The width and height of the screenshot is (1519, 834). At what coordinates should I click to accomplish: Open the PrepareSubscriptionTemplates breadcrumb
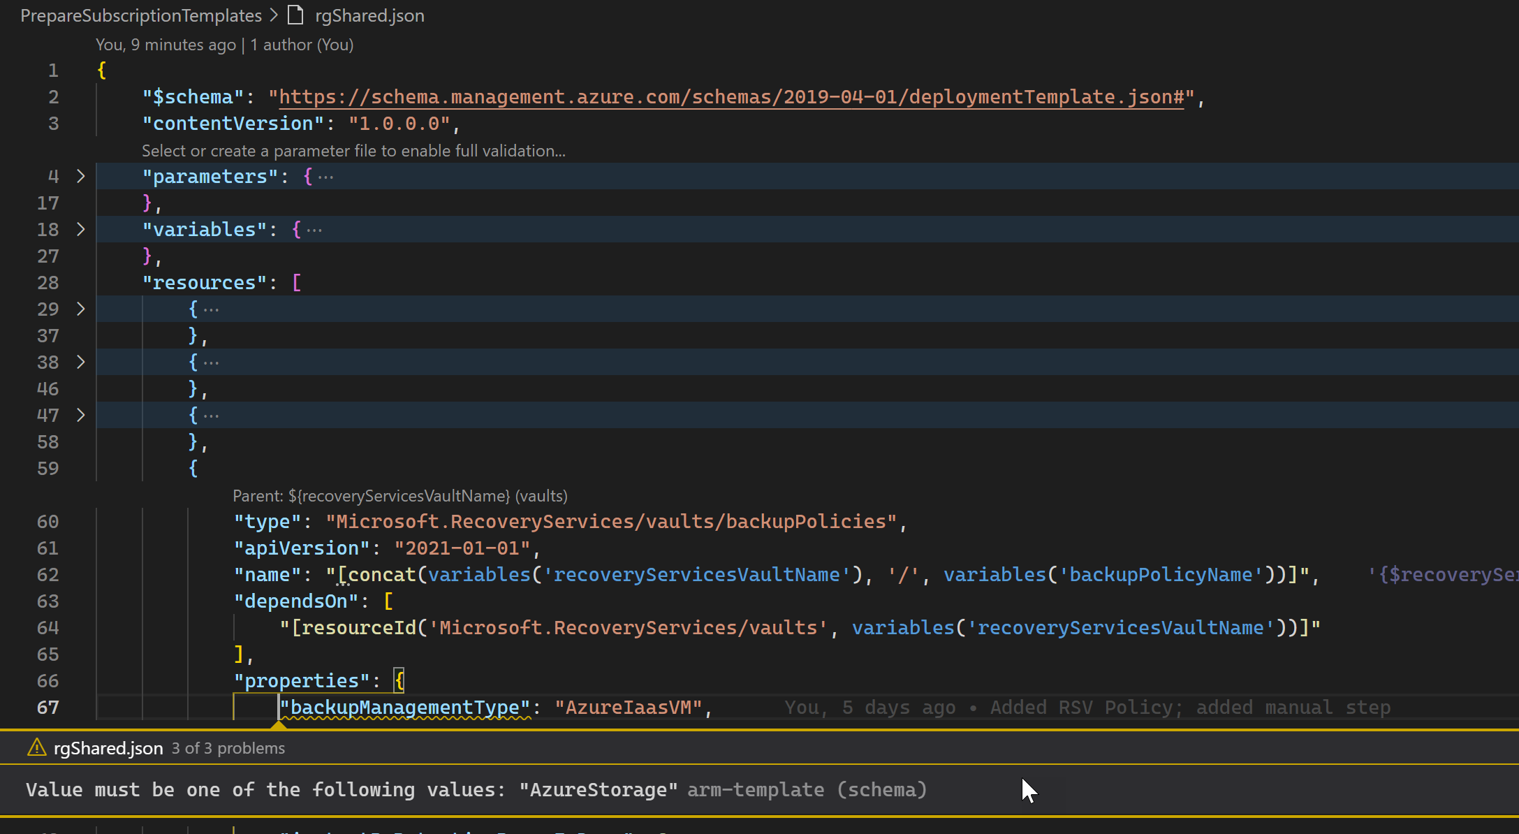(140, 15)
